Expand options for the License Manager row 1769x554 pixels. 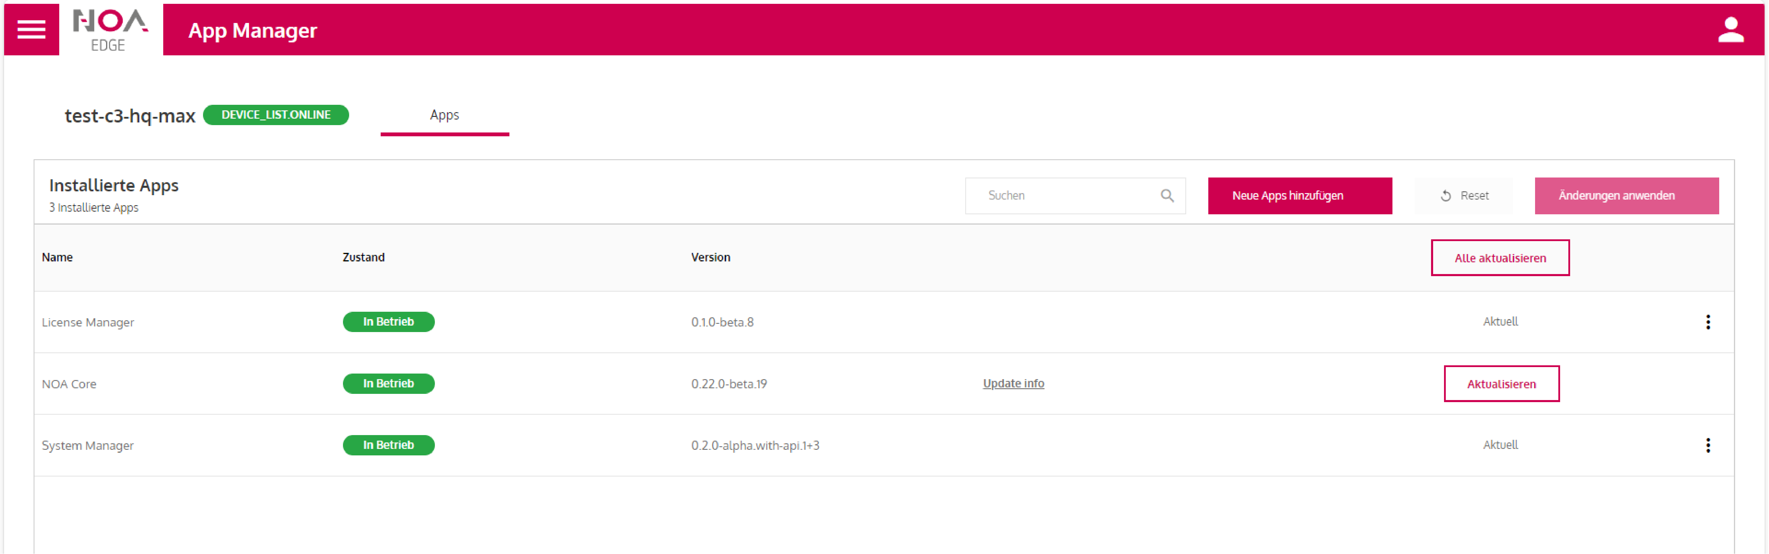[1709, 322]
